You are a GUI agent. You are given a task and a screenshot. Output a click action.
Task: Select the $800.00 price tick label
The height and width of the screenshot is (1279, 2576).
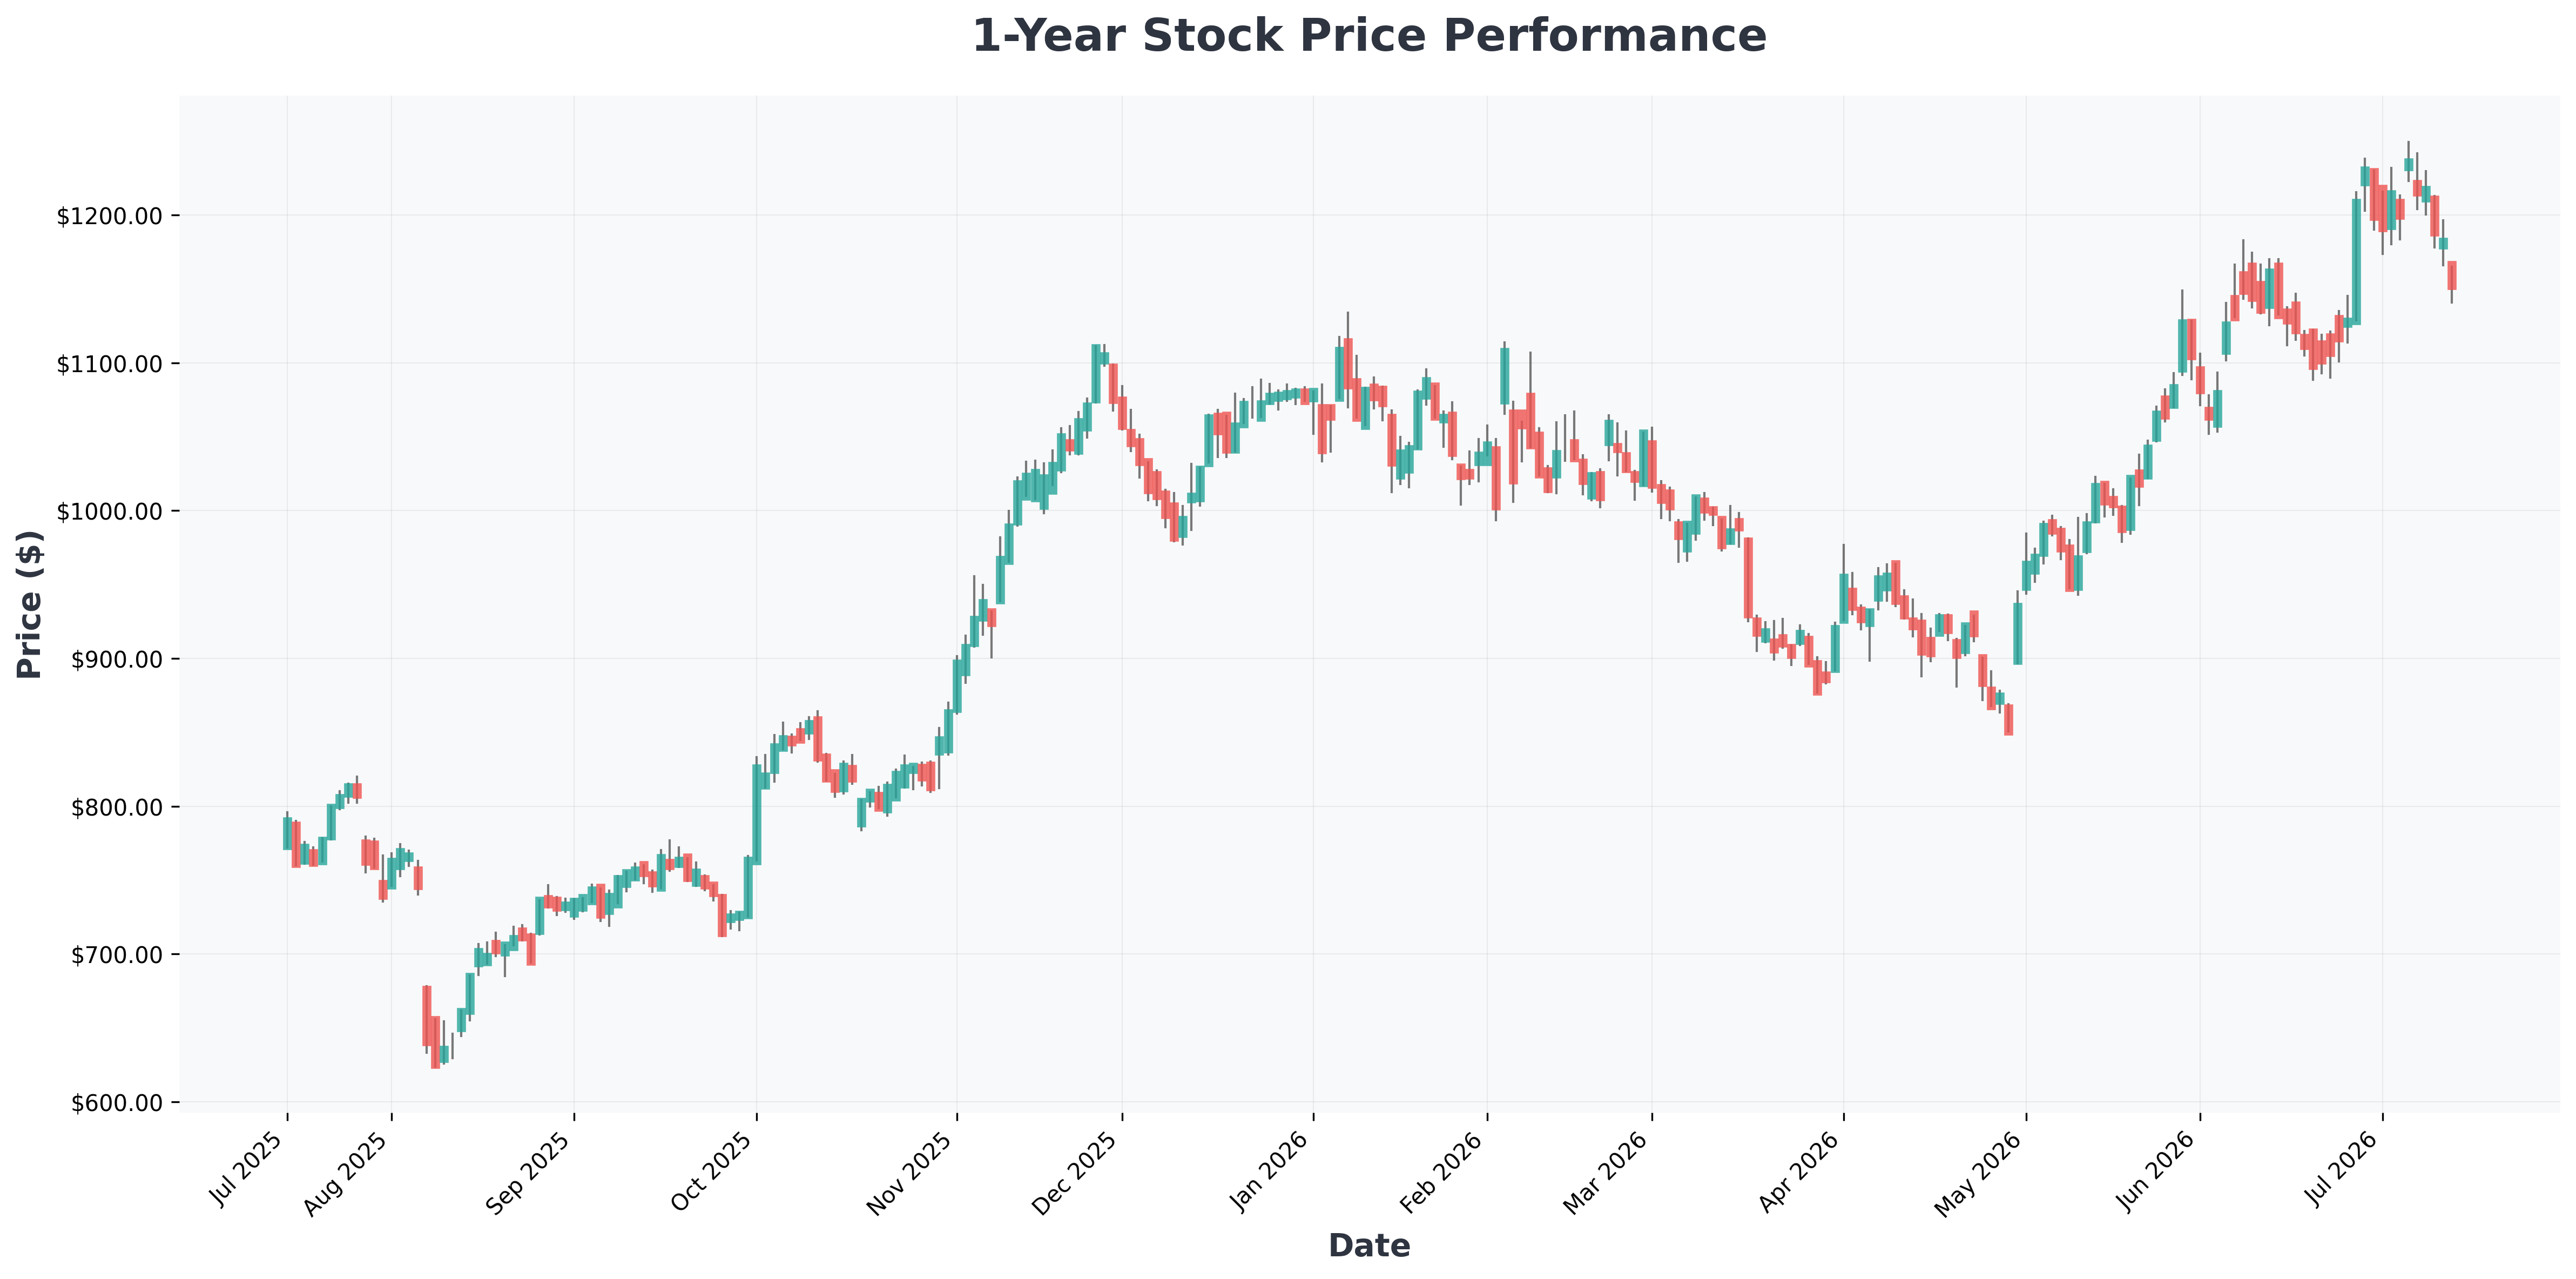coord(118,807)
